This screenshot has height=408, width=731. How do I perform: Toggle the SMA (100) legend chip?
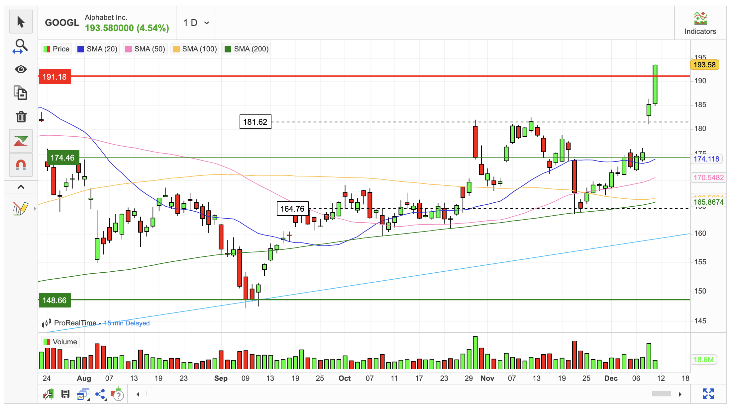(195, 49)
